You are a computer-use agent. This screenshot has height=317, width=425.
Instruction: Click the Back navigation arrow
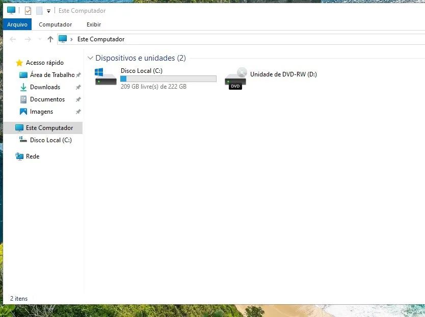(x=13, y=39)
